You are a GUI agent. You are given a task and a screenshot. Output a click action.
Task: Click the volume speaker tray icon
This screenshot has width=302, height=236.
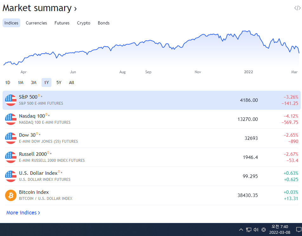(x=256, y=229)
